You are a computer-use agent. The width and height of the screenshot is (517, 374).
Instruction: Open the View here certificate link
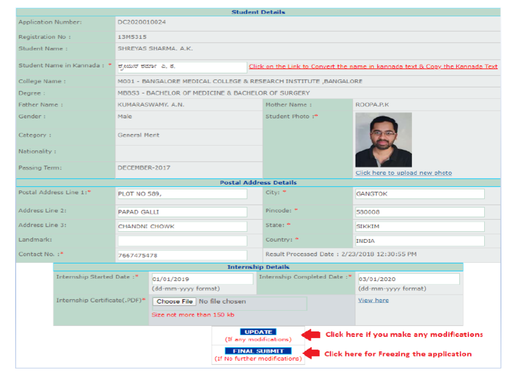click(x=373, y=300)
